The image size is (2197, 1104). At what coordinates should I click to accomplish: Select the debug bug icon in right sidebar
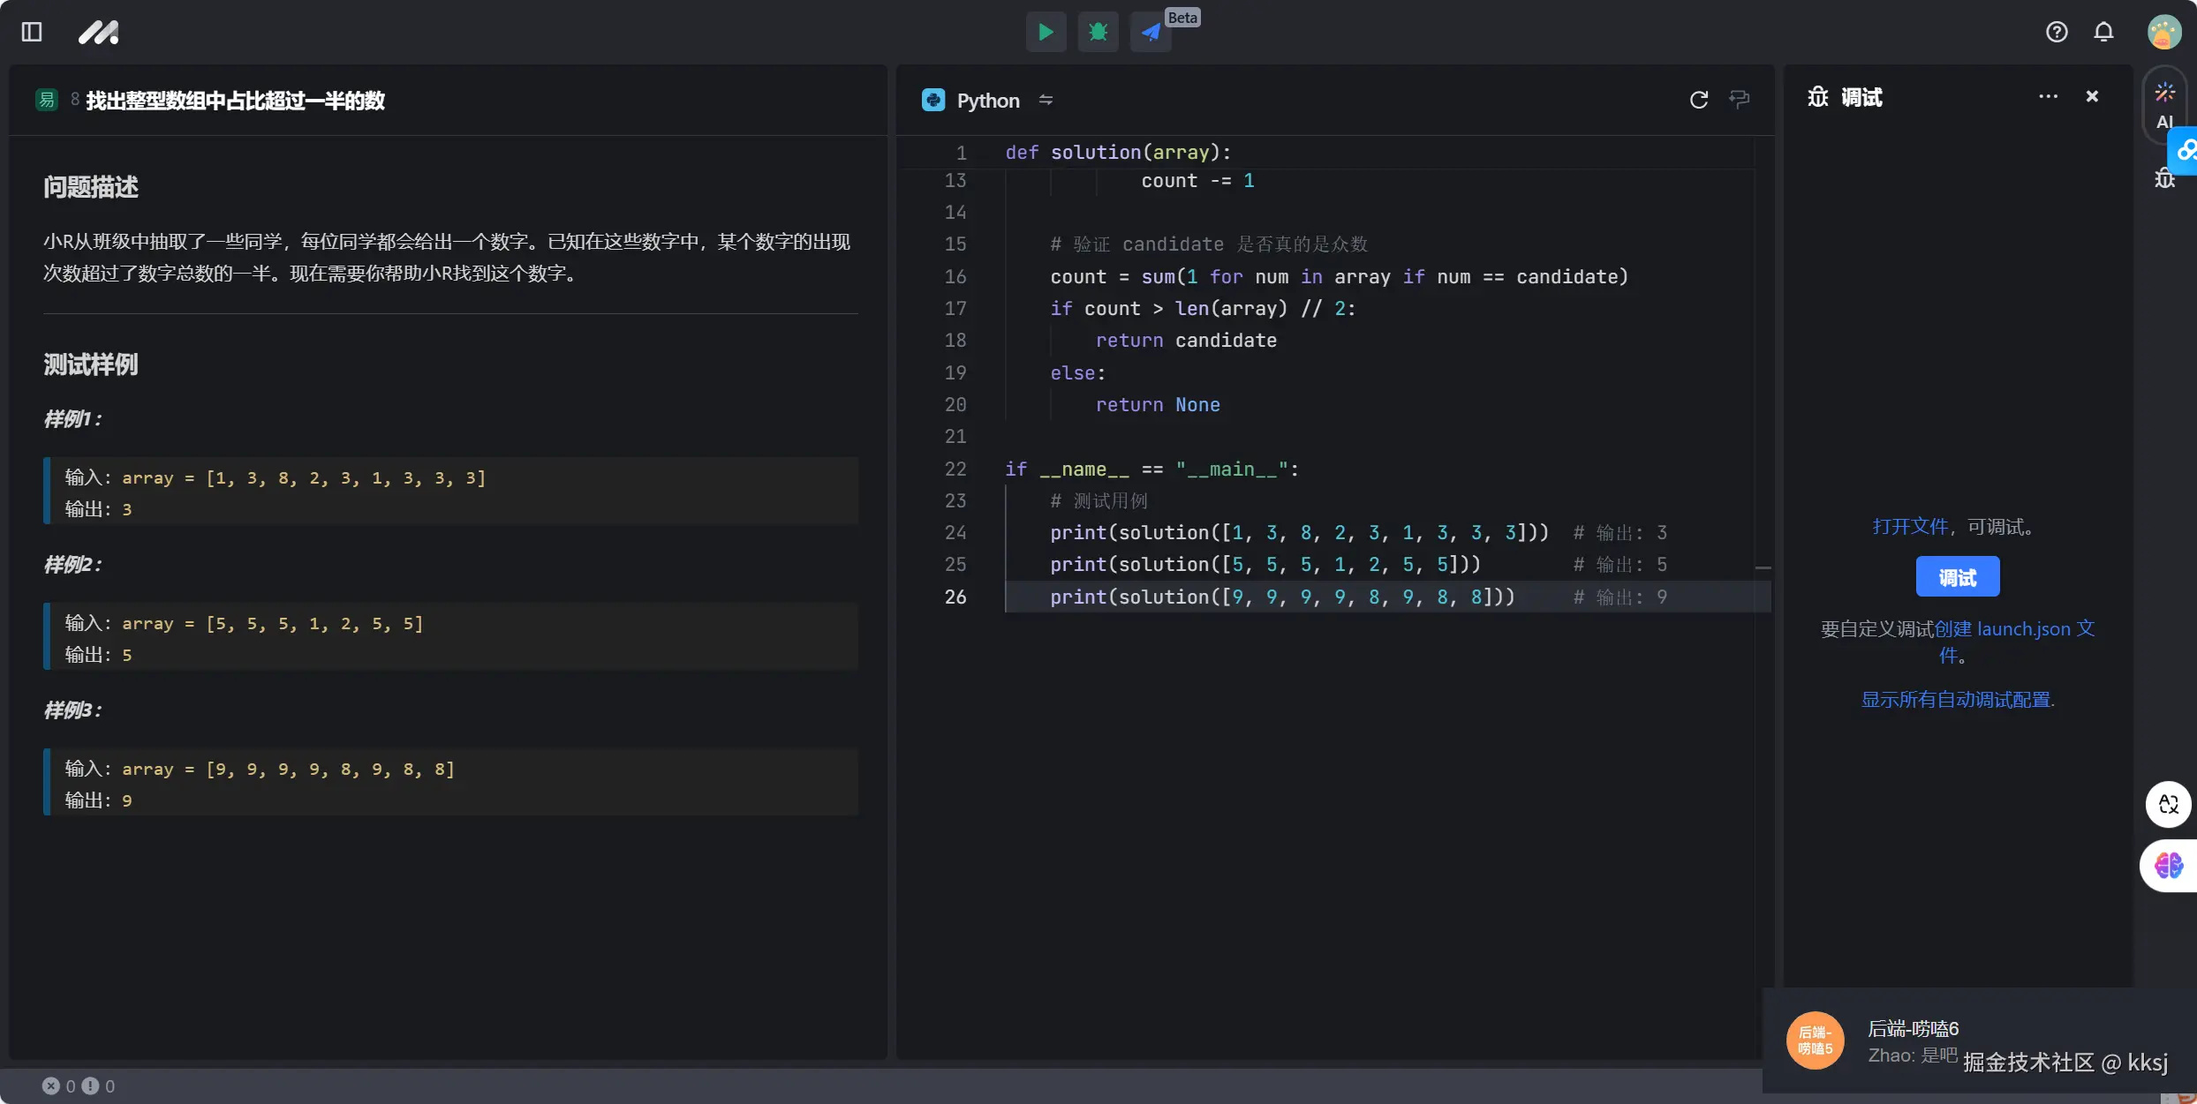pos(2164,179)
